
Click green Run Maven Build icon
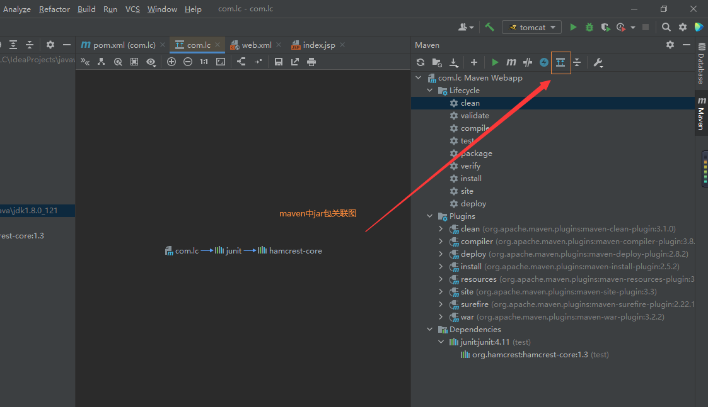(495, 62)
